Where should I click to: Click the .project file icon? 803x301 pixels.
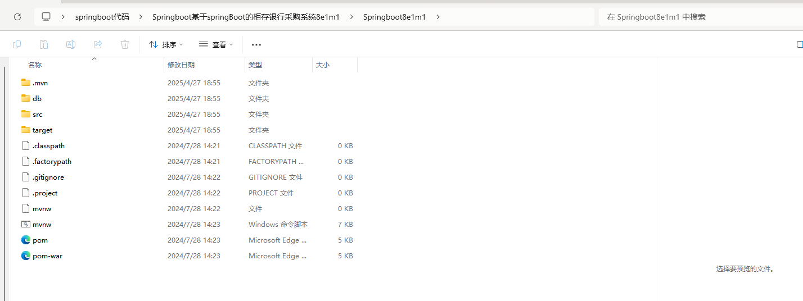pyautogui.click(x=25, y=193)
